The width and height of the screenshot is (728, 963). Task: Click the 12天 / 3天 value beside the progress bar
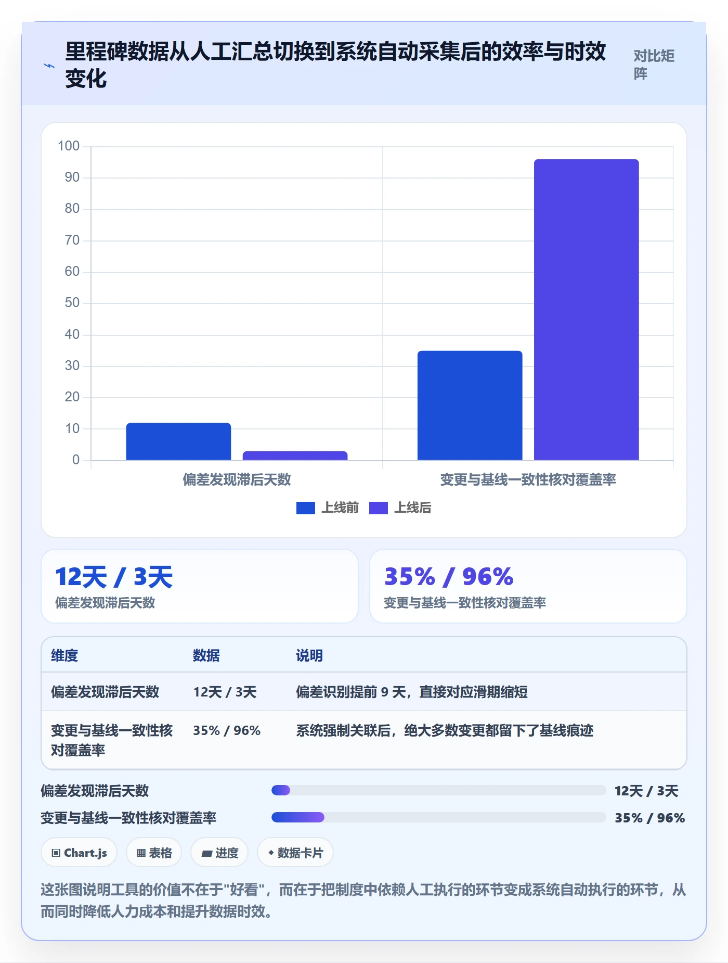pyautogui.click(x=646, y=791)
